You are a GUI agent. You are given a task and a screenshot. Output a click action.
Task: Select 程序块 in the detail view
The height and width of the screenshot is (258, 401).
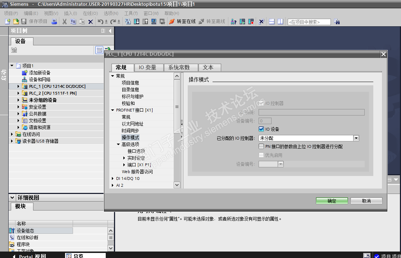click(23, 244)
